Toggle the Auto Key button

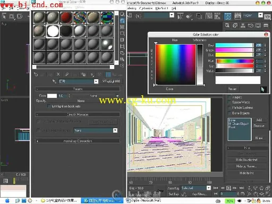click(x=174, y=188)
